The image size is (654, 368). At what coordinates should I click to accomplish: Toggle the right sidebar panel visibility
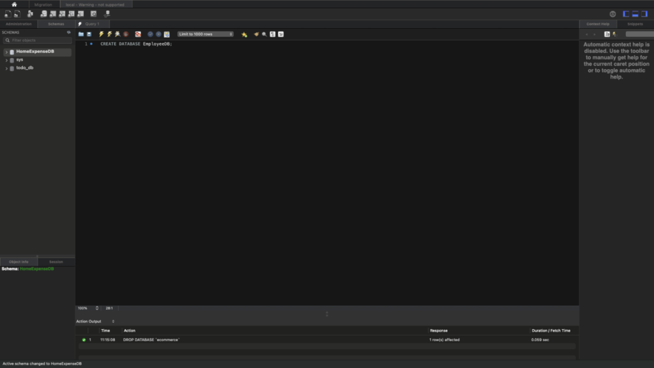point(644,13)
